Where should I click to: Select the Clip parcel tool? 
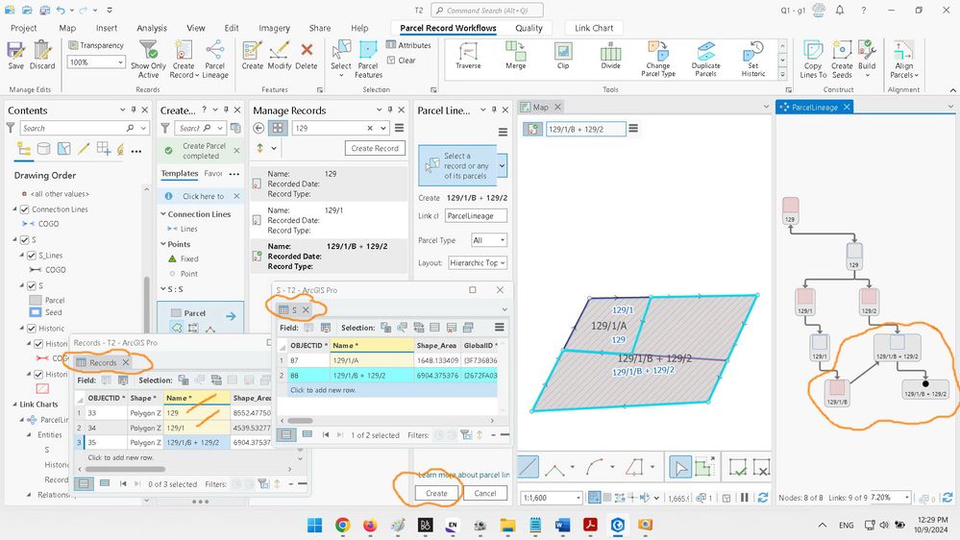pyautogui.click(x=563, y=55)
